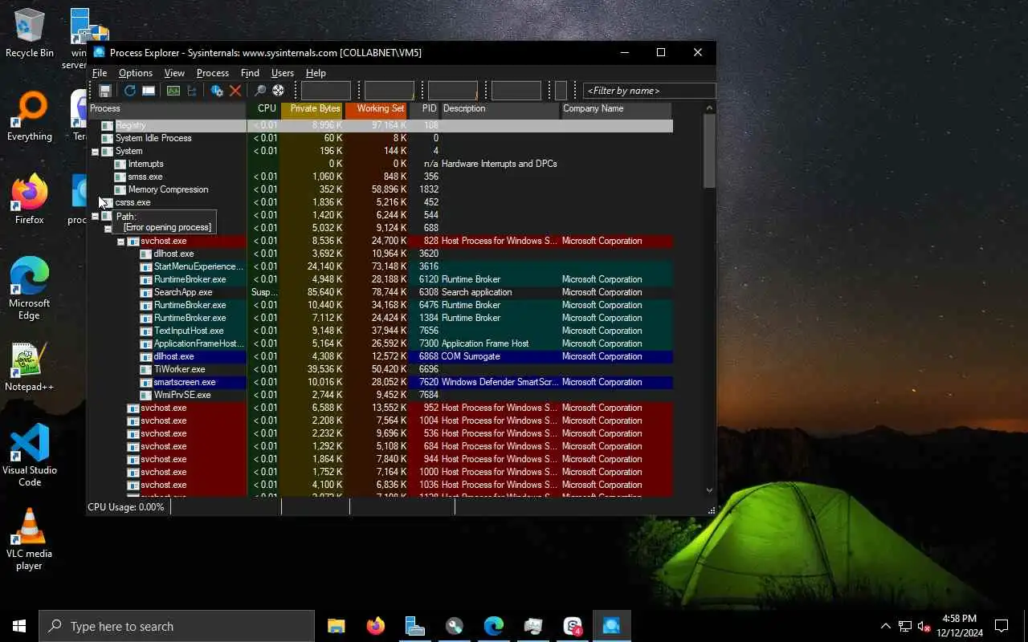Open the View menu
The width and height of the screenshot is (1028, 642).
(x=174, y=73)
